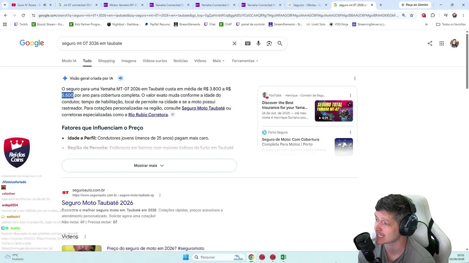Open three-dot menu beside seguroauto.com.br result
469x263 pixels.
[x=160, y=195]
